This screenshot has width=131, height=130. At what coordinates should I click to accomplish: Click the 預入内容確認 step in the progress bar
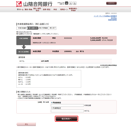tap(44, 28)
